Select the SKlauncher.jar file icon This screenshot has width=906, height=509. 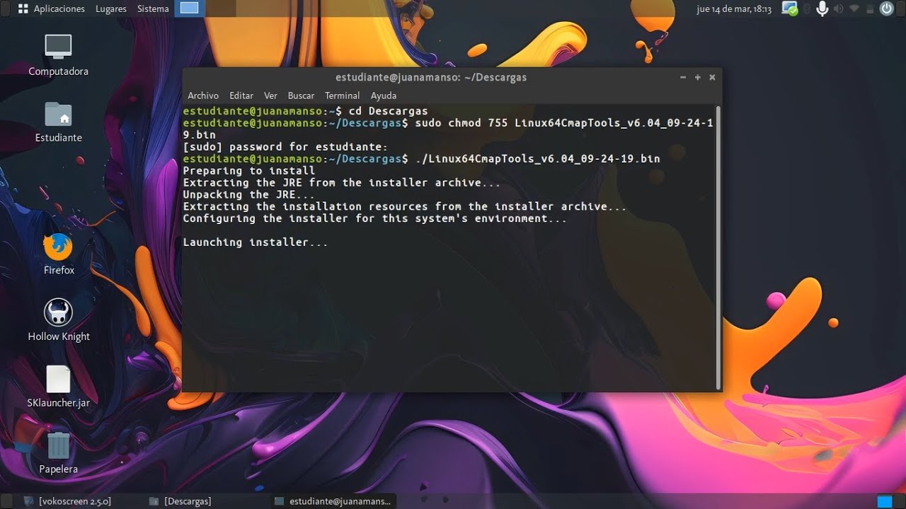58,379
